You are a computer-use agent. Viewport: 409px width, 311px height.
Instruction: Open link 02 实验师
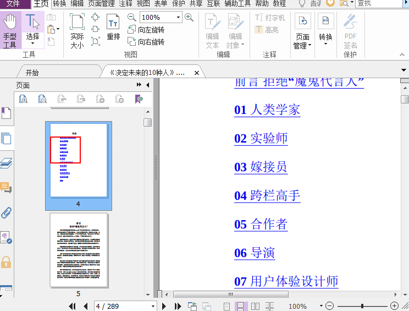[x=261, y=138]
